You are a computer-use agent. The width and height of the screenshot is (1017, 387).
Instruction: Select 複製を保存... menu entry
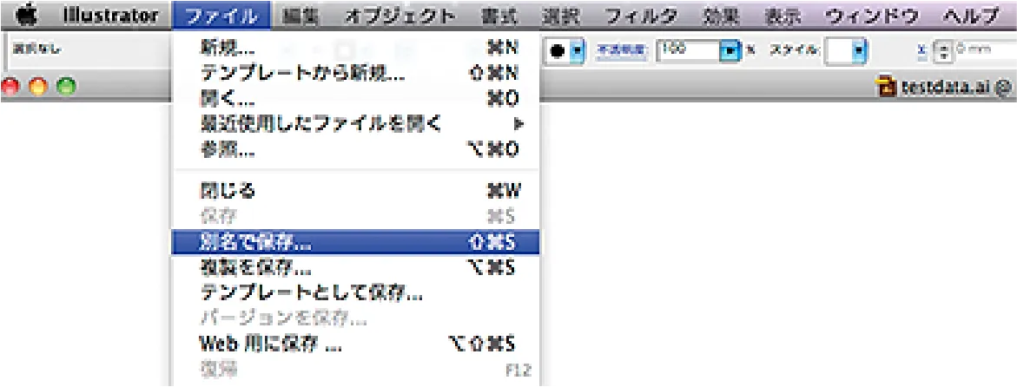355,266
